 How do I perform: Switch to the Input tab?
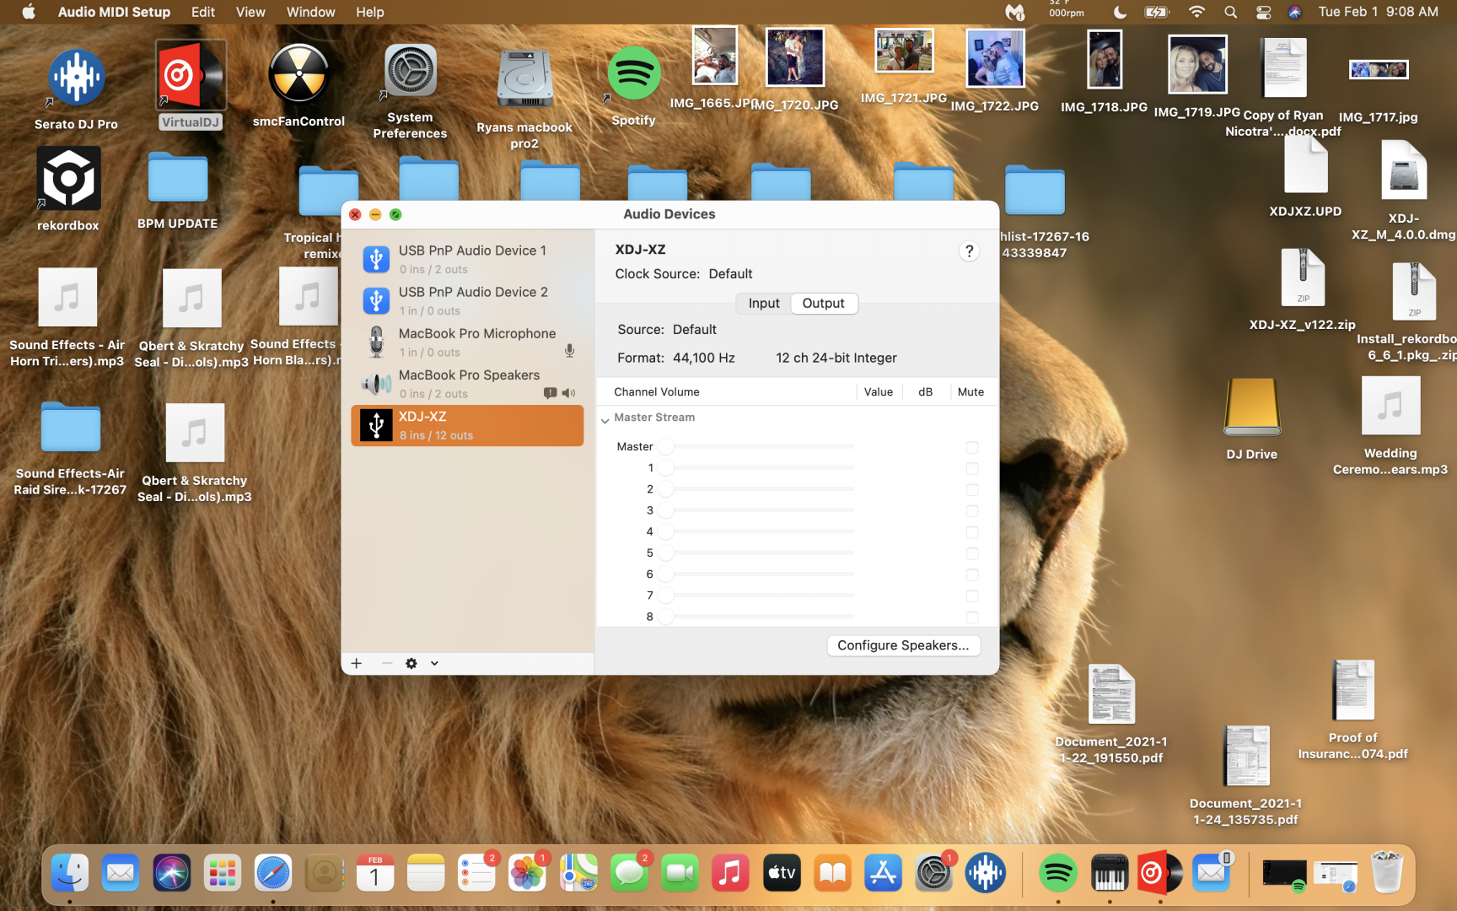(764, 303)
